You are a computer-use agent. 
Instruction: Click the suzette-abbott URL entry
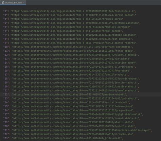coord(71,102)
